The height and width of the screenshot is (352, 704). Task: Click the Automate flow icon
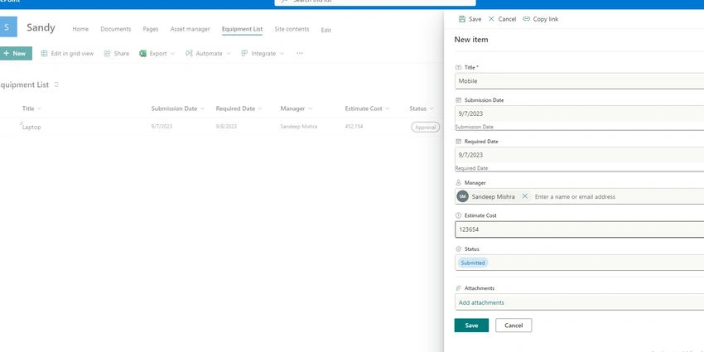pos(189,54)
